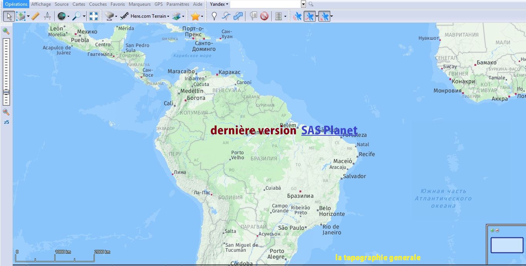Start drawing a polygon marker

[238, 16]
